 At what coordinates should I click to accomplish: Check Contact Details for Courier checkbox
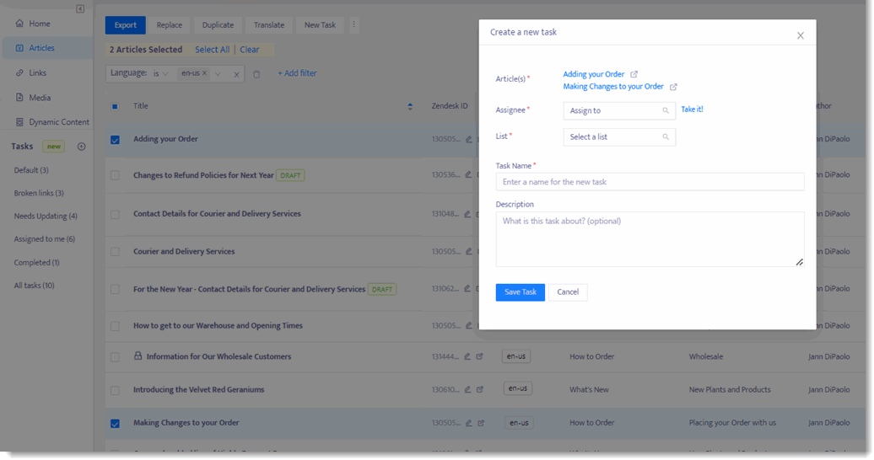115,214
